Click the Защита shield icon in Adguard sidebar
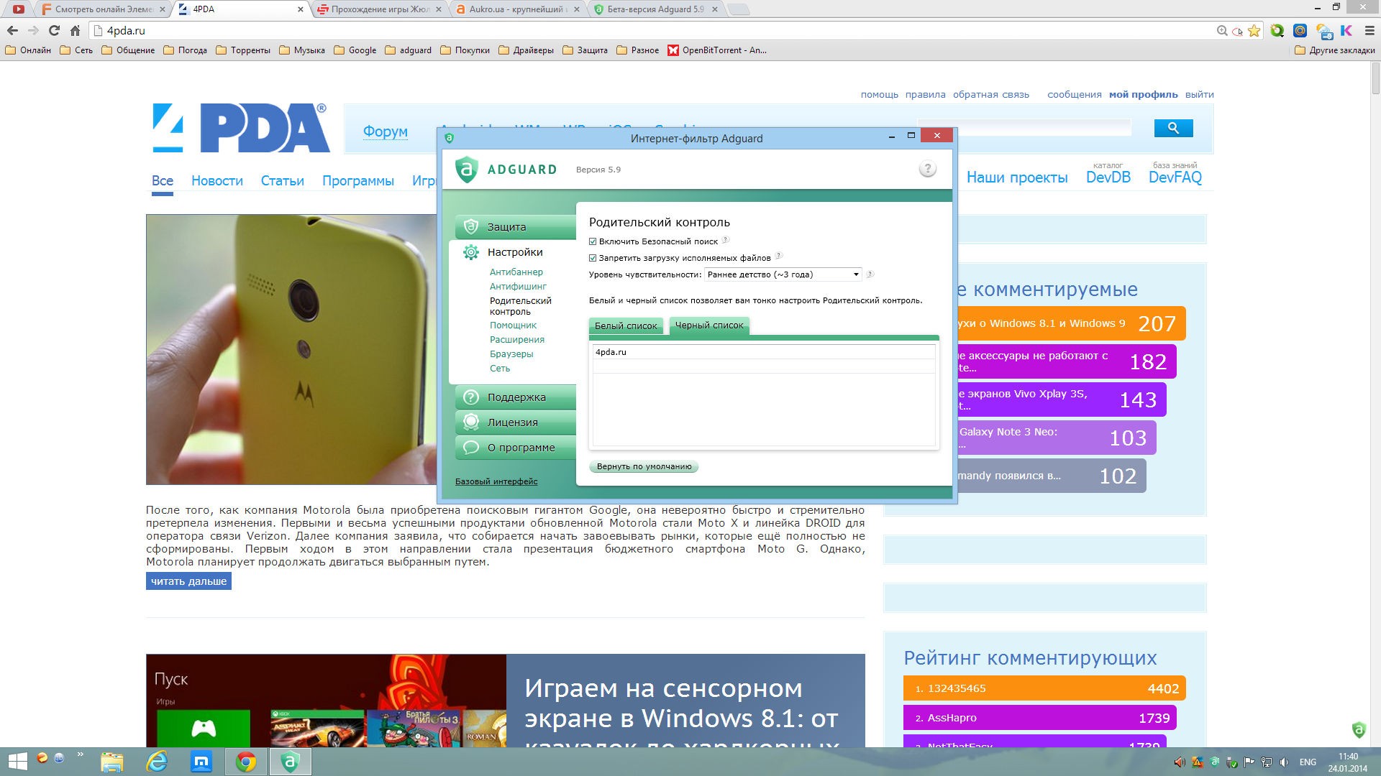This screenshot has width=1381, height=776. pos(471,226)
